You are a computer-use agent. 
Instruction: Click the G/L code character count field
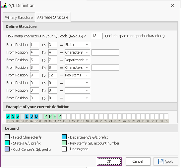pyautogui.click(x=97, y=36)
